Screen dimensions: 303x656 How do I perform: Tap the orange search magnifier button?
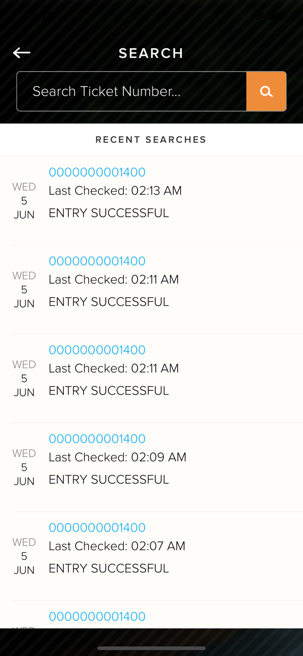click(266, 91)
